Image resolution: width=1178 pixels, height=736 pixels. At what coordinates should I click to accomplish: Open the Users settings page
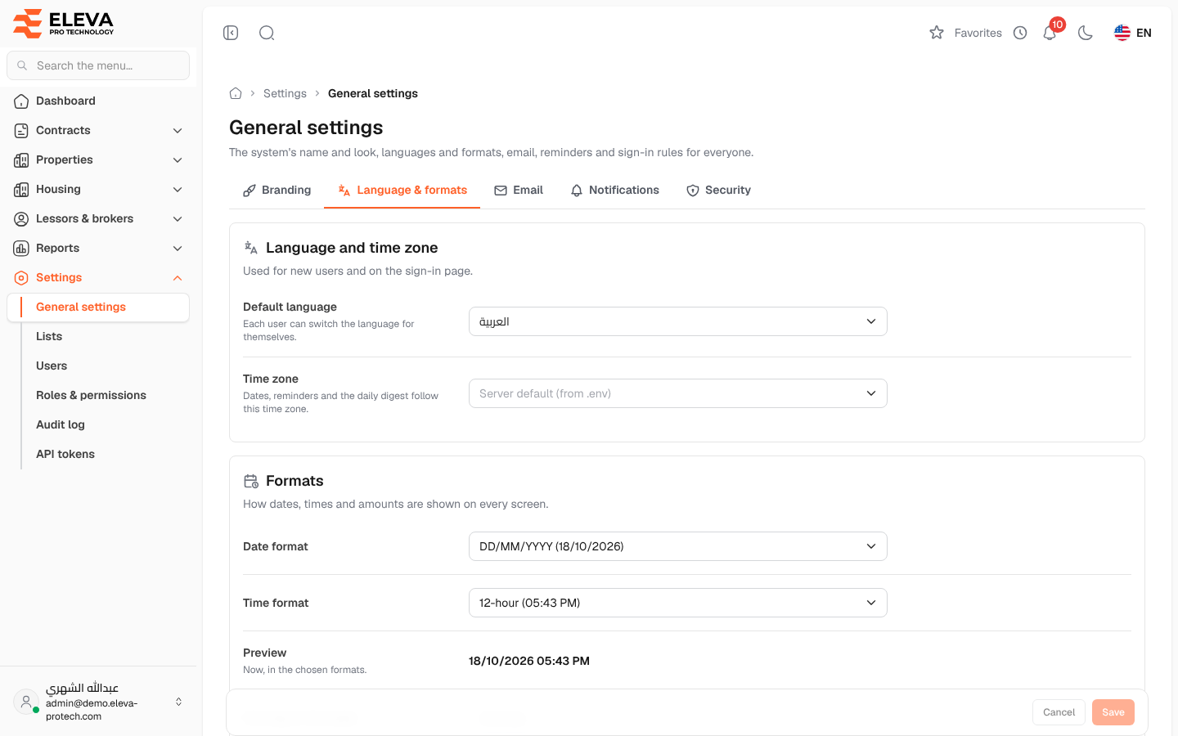[x=52, y=366]
